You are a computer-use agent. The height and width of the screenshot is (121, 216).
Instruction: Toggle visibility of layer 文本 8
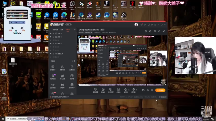pyautogui.click(x=50, y=33)
